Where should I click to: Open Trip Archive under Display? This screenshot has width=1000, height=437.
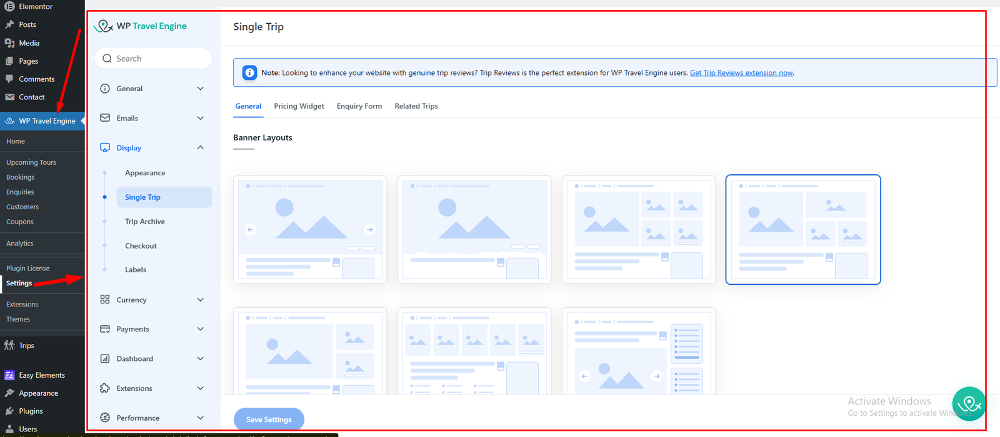pyautogui.click(x=145, y=222)
